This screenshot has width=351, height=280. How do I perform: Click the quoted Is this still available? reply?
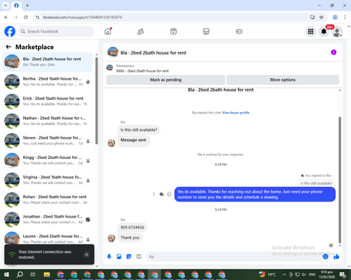(317, 183)
